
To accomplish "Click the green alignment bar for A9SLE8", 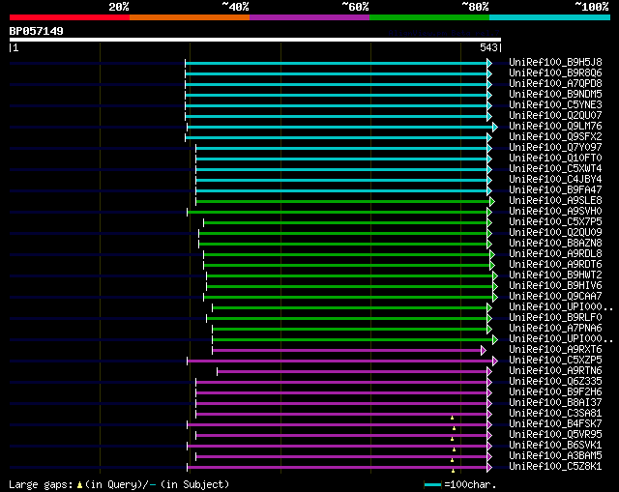I will 342,202.
